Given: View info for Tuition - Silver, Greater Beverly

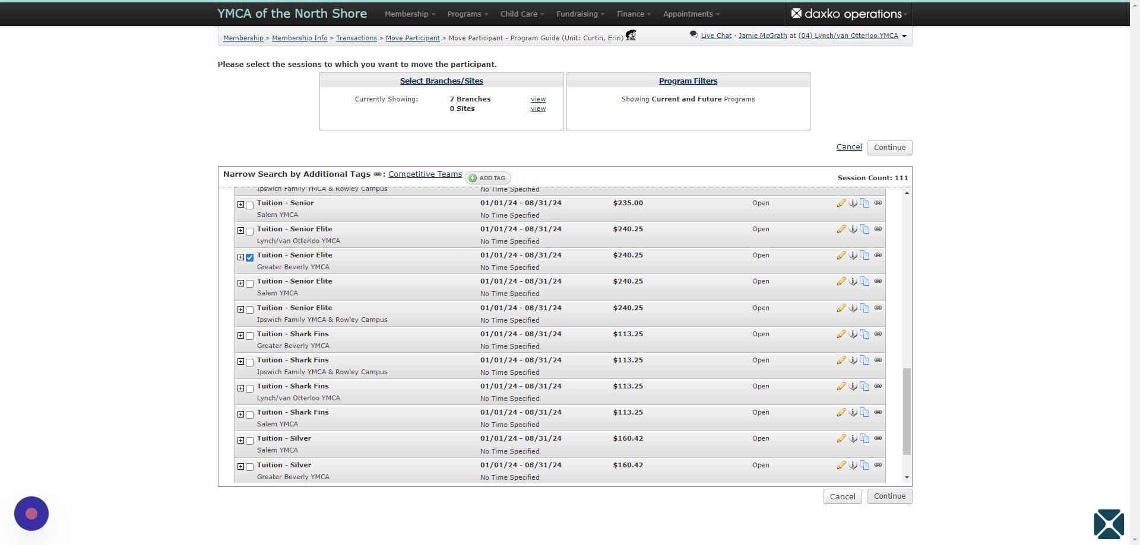Looking at the screenshot, I should click(x=853, y=465).
